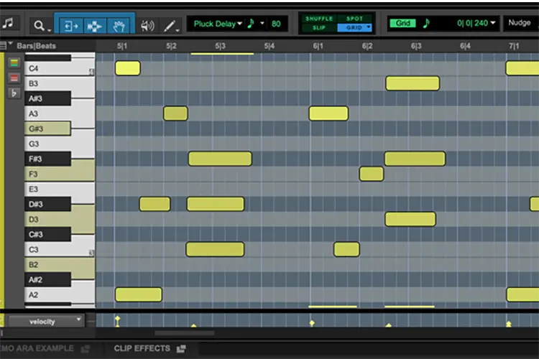Click the D3 highlighted key
Screen dimensions: 539x359
[x=60, y=219]
